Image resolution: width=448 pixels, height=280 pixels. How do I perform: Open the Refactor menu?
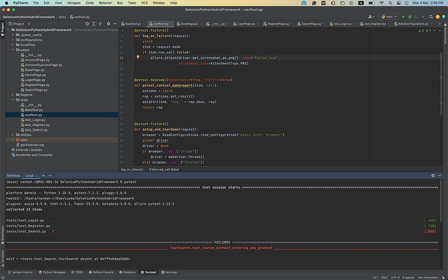pyautogui.click(x=105, y=3)
